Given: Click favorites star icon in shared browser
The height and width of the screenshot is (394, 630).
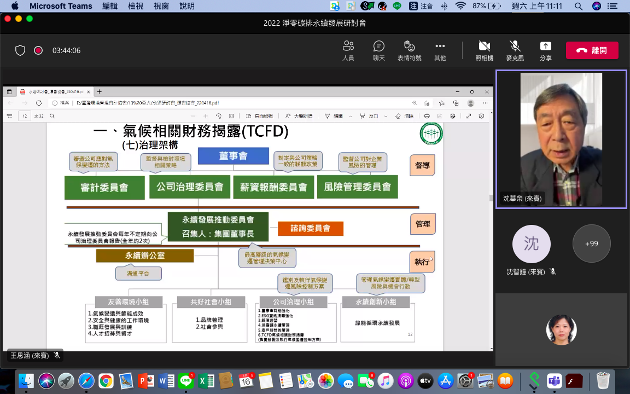Looking at the screenshot, I should pos(441,103).
